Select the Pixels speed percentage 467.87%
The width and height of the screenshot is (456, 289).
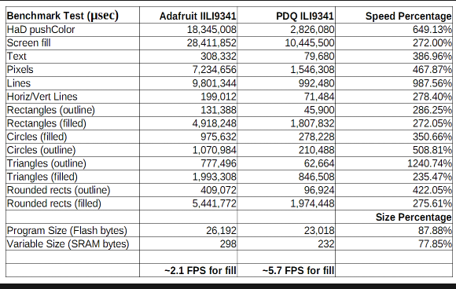[x=432, y=70]
